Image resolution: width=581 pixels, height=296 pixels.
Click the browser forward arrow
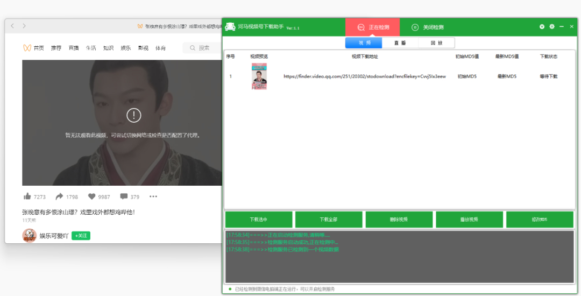[x=24, y=26]
